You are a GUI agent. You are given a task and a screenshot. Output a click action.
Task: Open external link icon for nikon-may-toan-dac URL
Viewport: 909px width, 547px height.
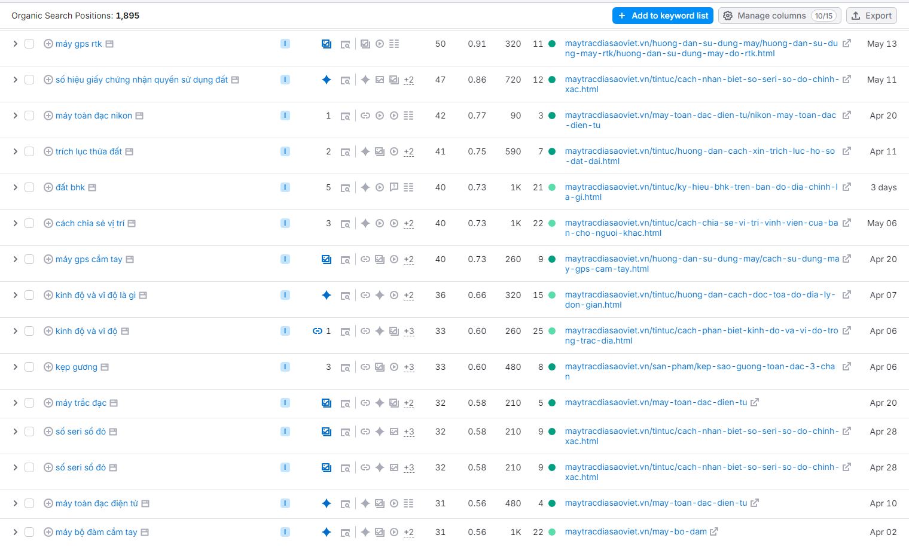[x=847, y=116]
